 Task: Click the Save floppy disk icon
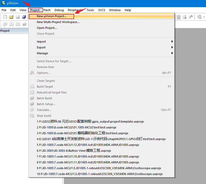coord(18,17)
